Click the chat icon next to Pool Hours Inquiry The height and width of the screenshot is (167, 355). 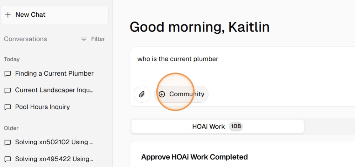pyautogui.click(x=7, y=107)
